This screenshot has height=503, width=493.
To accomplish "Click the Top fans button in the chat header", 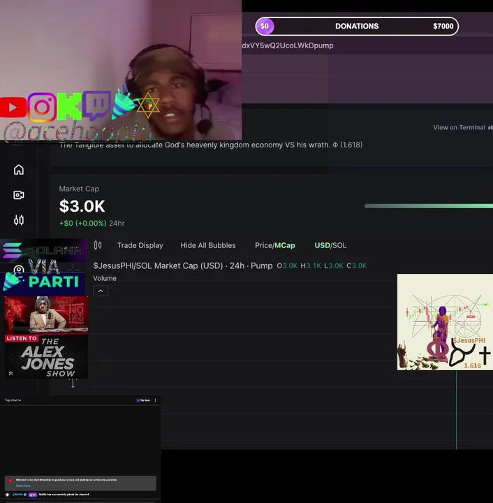I will (x=143, y=400).
